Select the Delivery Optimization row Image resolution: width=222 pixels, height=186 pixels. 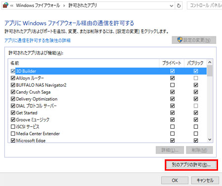click(107, 99)
